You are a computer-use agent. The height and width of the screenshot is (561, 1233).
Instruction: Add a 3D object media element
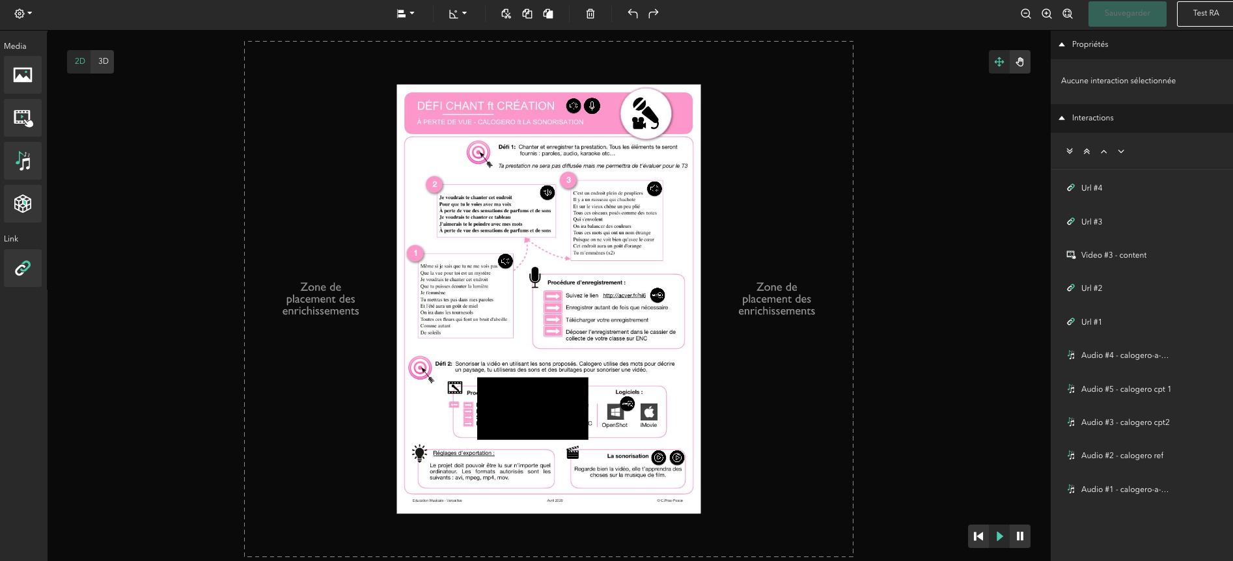pyautogui.click(x=23, y=204)
